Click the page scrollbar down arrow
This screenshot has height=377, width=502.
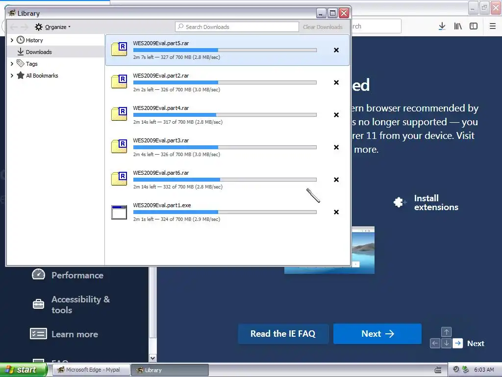[x=153, y=358]
